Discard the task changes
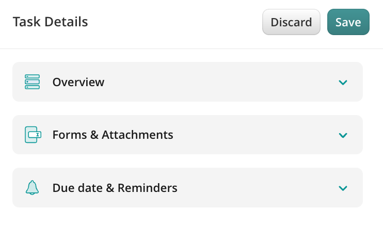 pos(291,22)
